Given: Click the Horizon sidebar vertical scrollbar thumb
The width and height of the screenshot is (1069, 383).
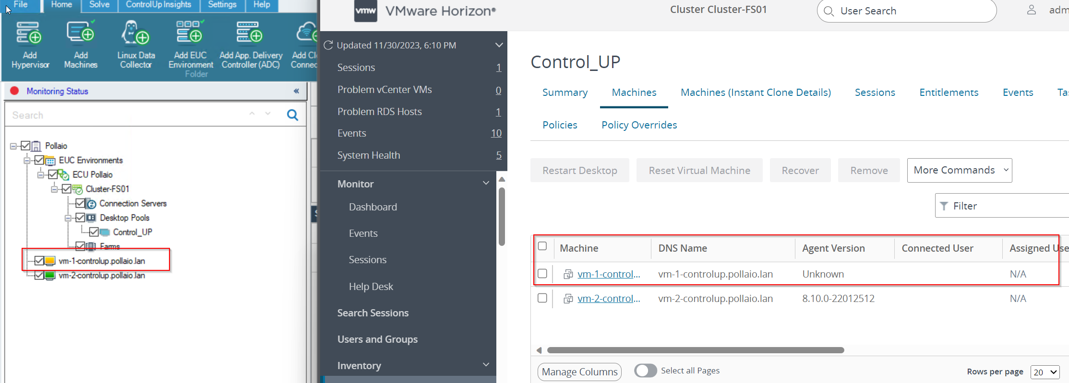Looking at the screenshot, I should (x=502, y=217).
